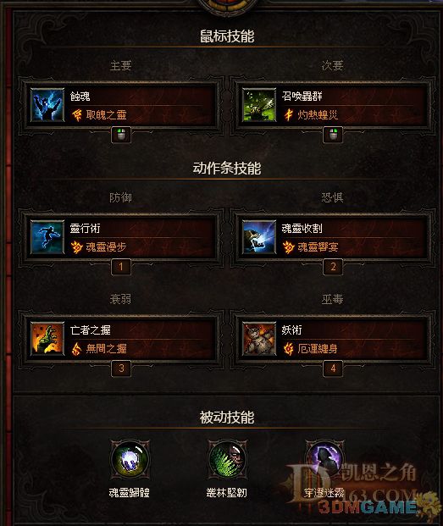Screen dimensions: 443x526
Task: Select the 魂靈漫步 rune text
Action: (106, 247)
